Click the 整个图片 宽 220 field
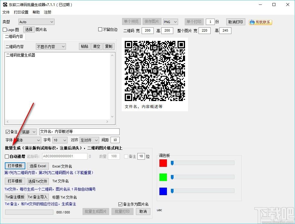This screenshot has height=224, width=295. pos(205,31)
